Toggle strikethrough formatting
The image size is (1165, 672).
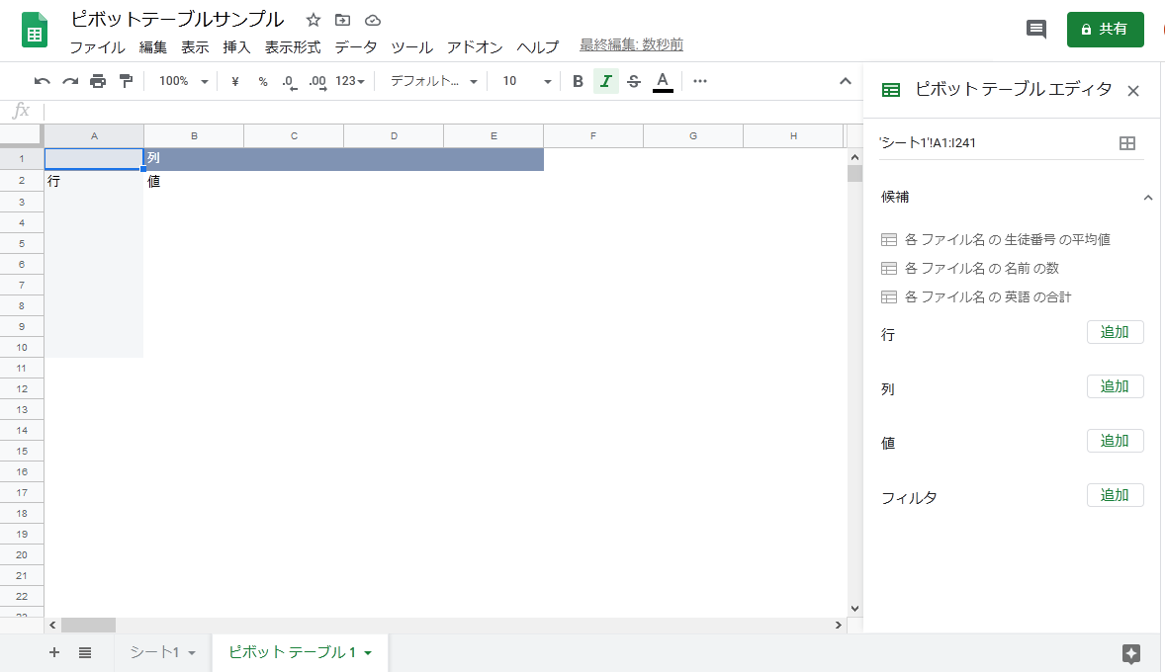[x=634, y=81]
